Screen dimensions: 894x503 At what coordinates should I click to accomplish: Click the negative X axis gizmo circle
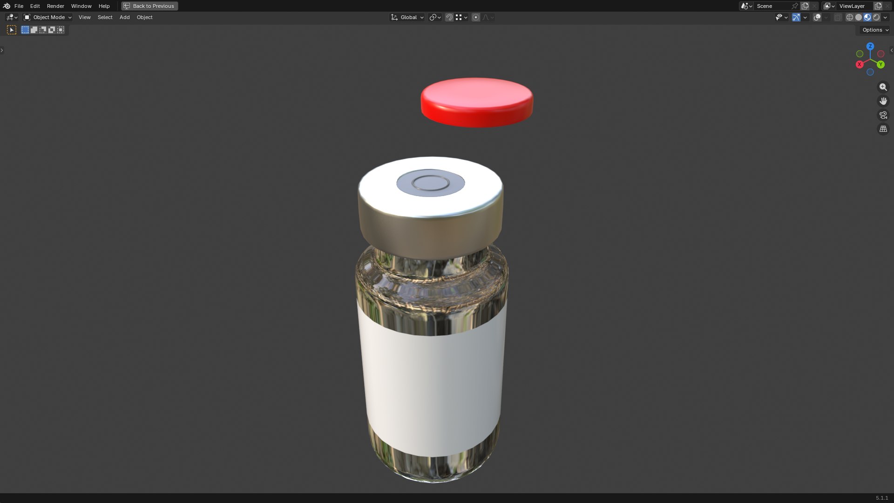881,54
